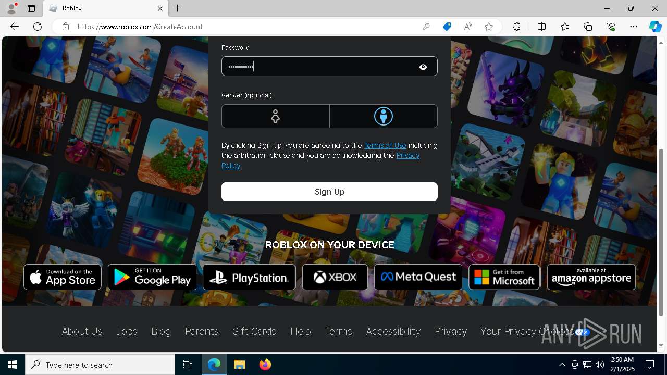667x375 pixels.
Task: View site information lock icon
Action: (x=66, y=27)
